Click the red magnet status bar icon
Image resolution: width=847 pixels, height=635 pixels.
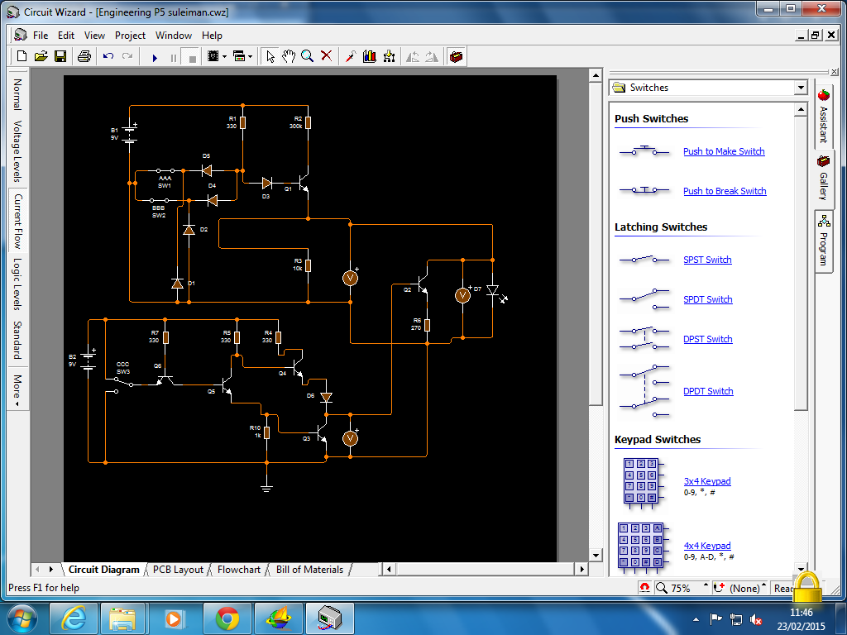point(645,588)
